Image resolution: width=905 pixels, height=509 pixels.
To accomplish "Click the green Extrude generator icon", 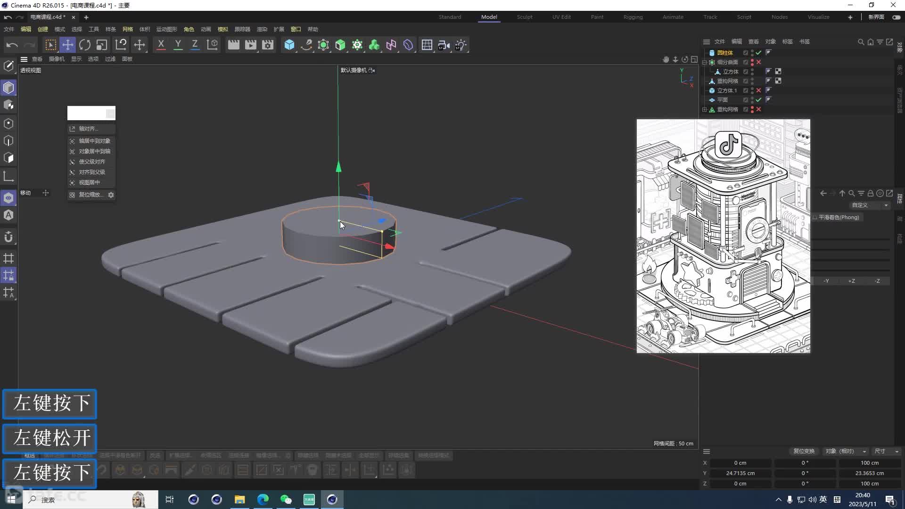I will [x=340, y=45].
